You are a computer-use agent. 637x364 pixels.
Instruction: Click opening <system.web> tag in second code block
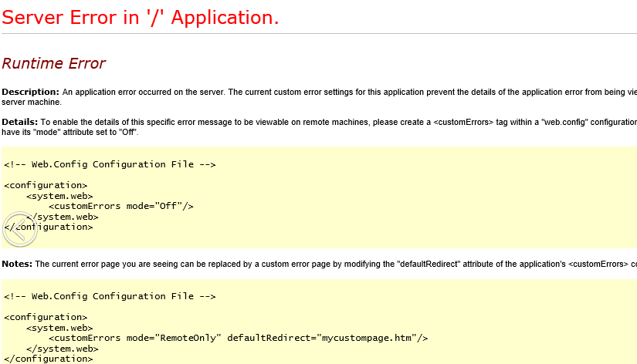pos(59,328)
